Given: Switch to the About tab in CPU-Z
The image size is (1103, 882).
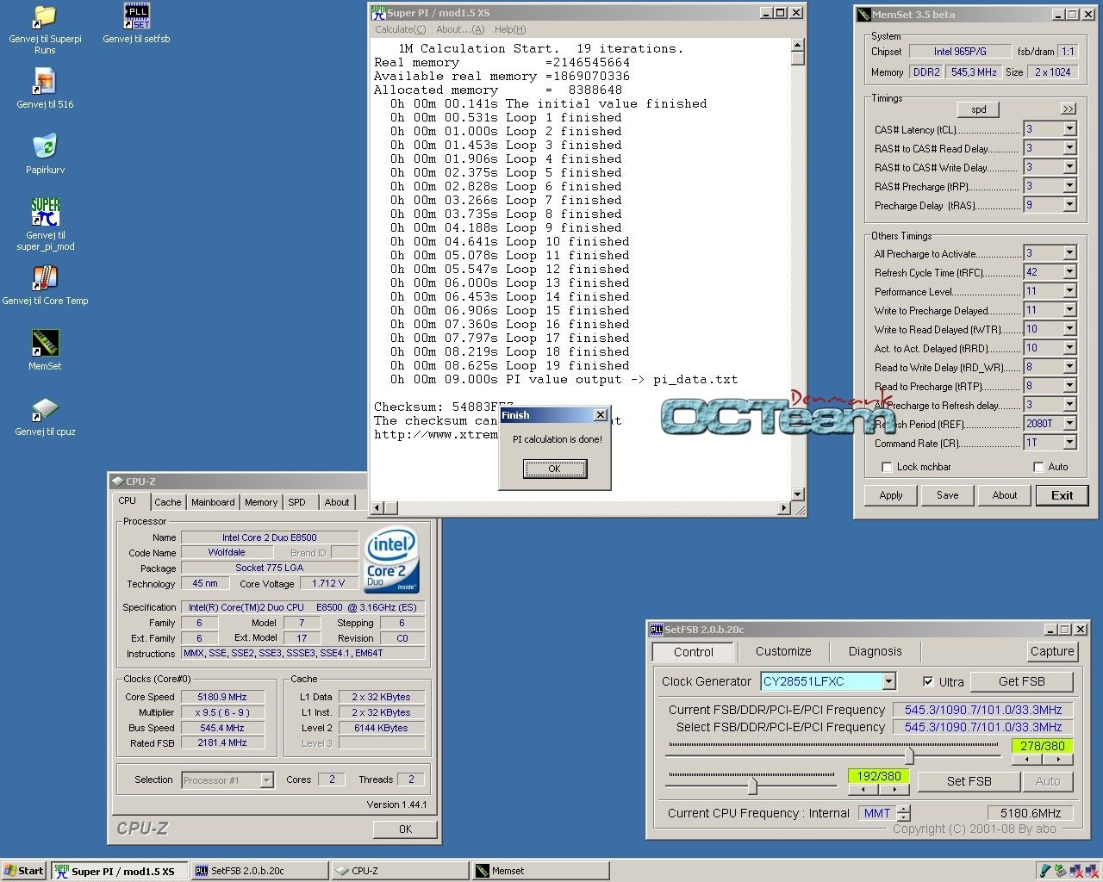Looking at the screenshot, I should (x=337, y=502).
